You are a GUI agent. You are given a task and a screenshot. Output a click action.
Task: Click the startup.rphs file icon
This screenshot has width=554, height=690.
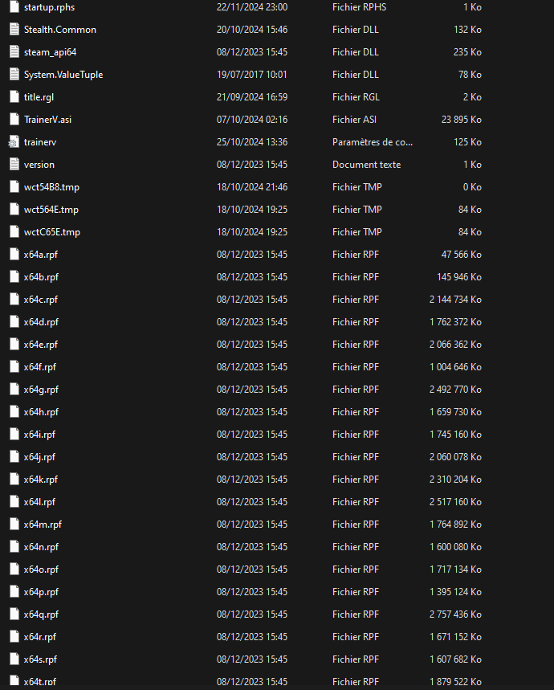tap(14, 7)
